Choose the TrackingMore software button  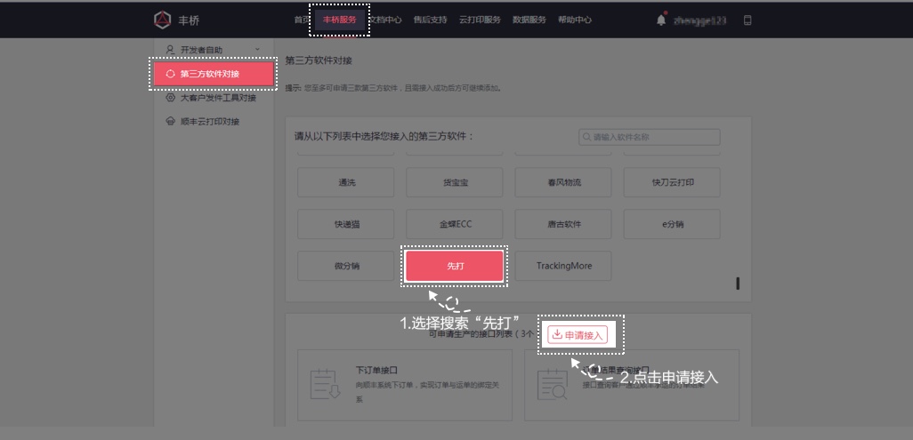pyautogui.click(x=563, y=266)
